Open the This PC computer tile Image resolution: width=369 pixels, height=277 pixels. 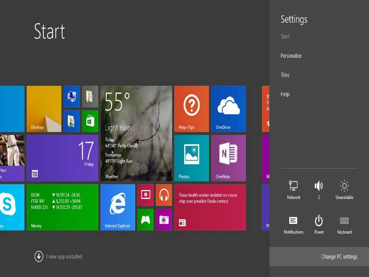point(71,96)
